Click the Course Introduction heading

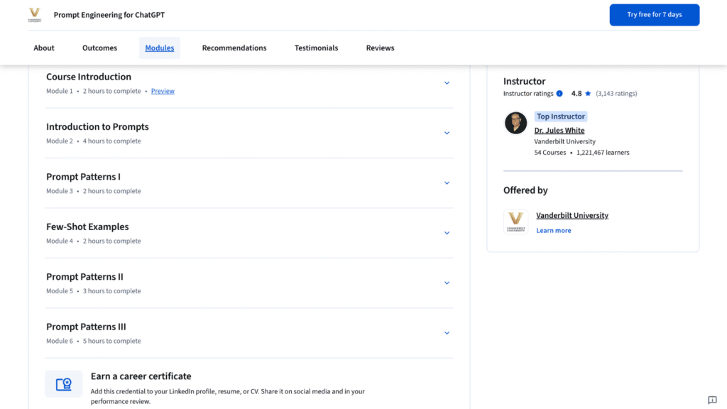click(89, 77)
